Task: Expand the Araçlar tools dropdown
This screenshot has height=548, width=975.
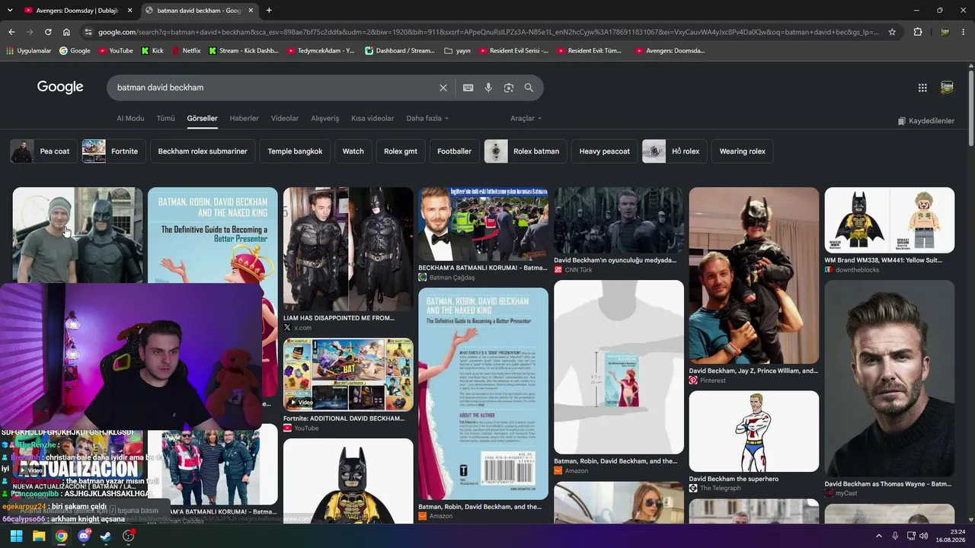Action: point(526,119)
